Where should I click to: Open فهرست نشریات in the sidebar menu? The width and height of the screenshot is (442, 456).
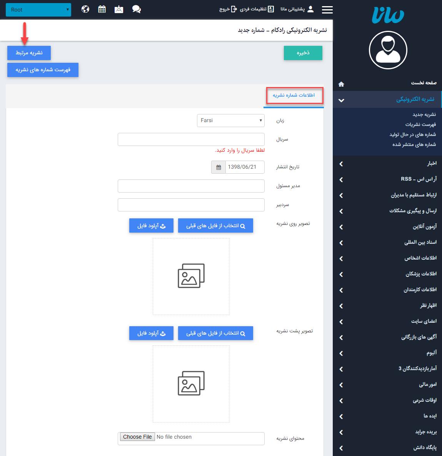coord(421,124)
